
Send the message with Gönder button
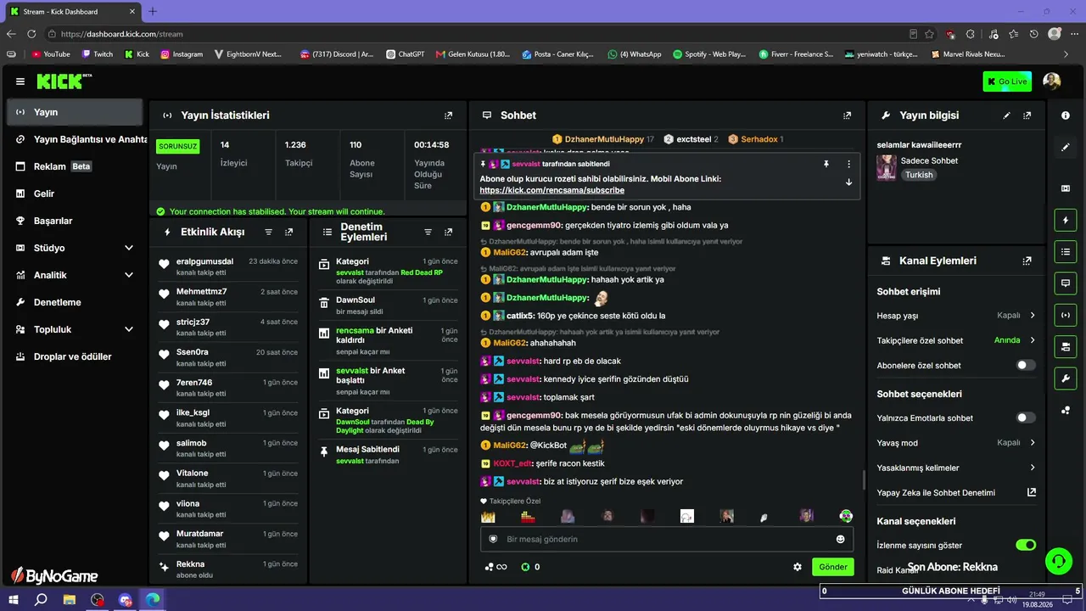832,567
